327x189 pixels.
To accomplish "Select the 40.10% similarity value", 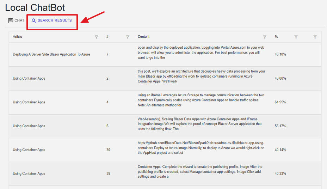I will click(x=280, y=54).
